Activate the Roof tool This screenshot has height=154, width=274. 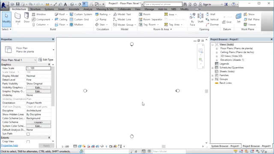click(61, 14)
